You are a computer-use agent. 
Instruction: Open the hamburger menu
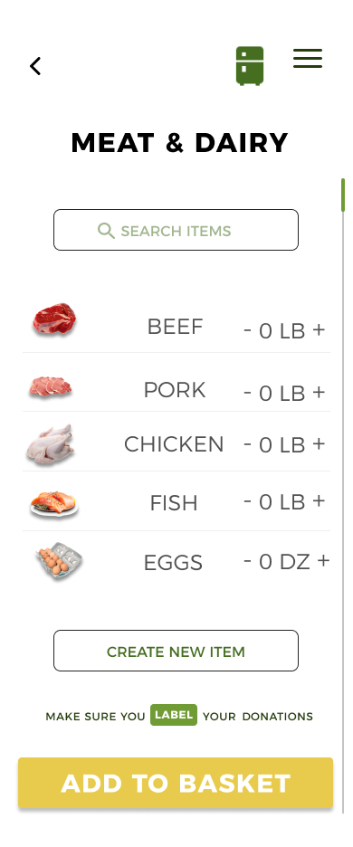point(308,58)
